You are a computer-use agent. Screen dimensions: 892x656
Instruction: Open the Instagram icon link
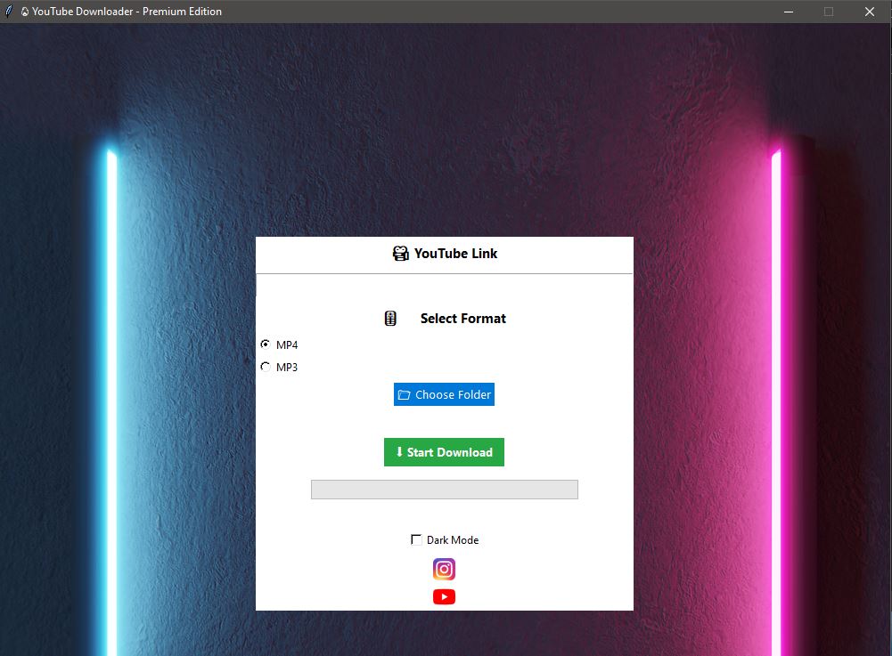pyautogui.click(x=444, y=569)
